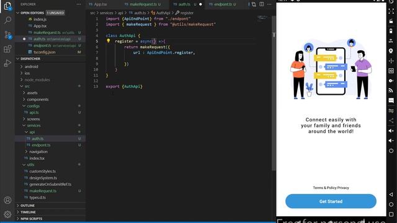Tap the Android home navigation icon
397x223 pixels.
click(x=391, y=204)
